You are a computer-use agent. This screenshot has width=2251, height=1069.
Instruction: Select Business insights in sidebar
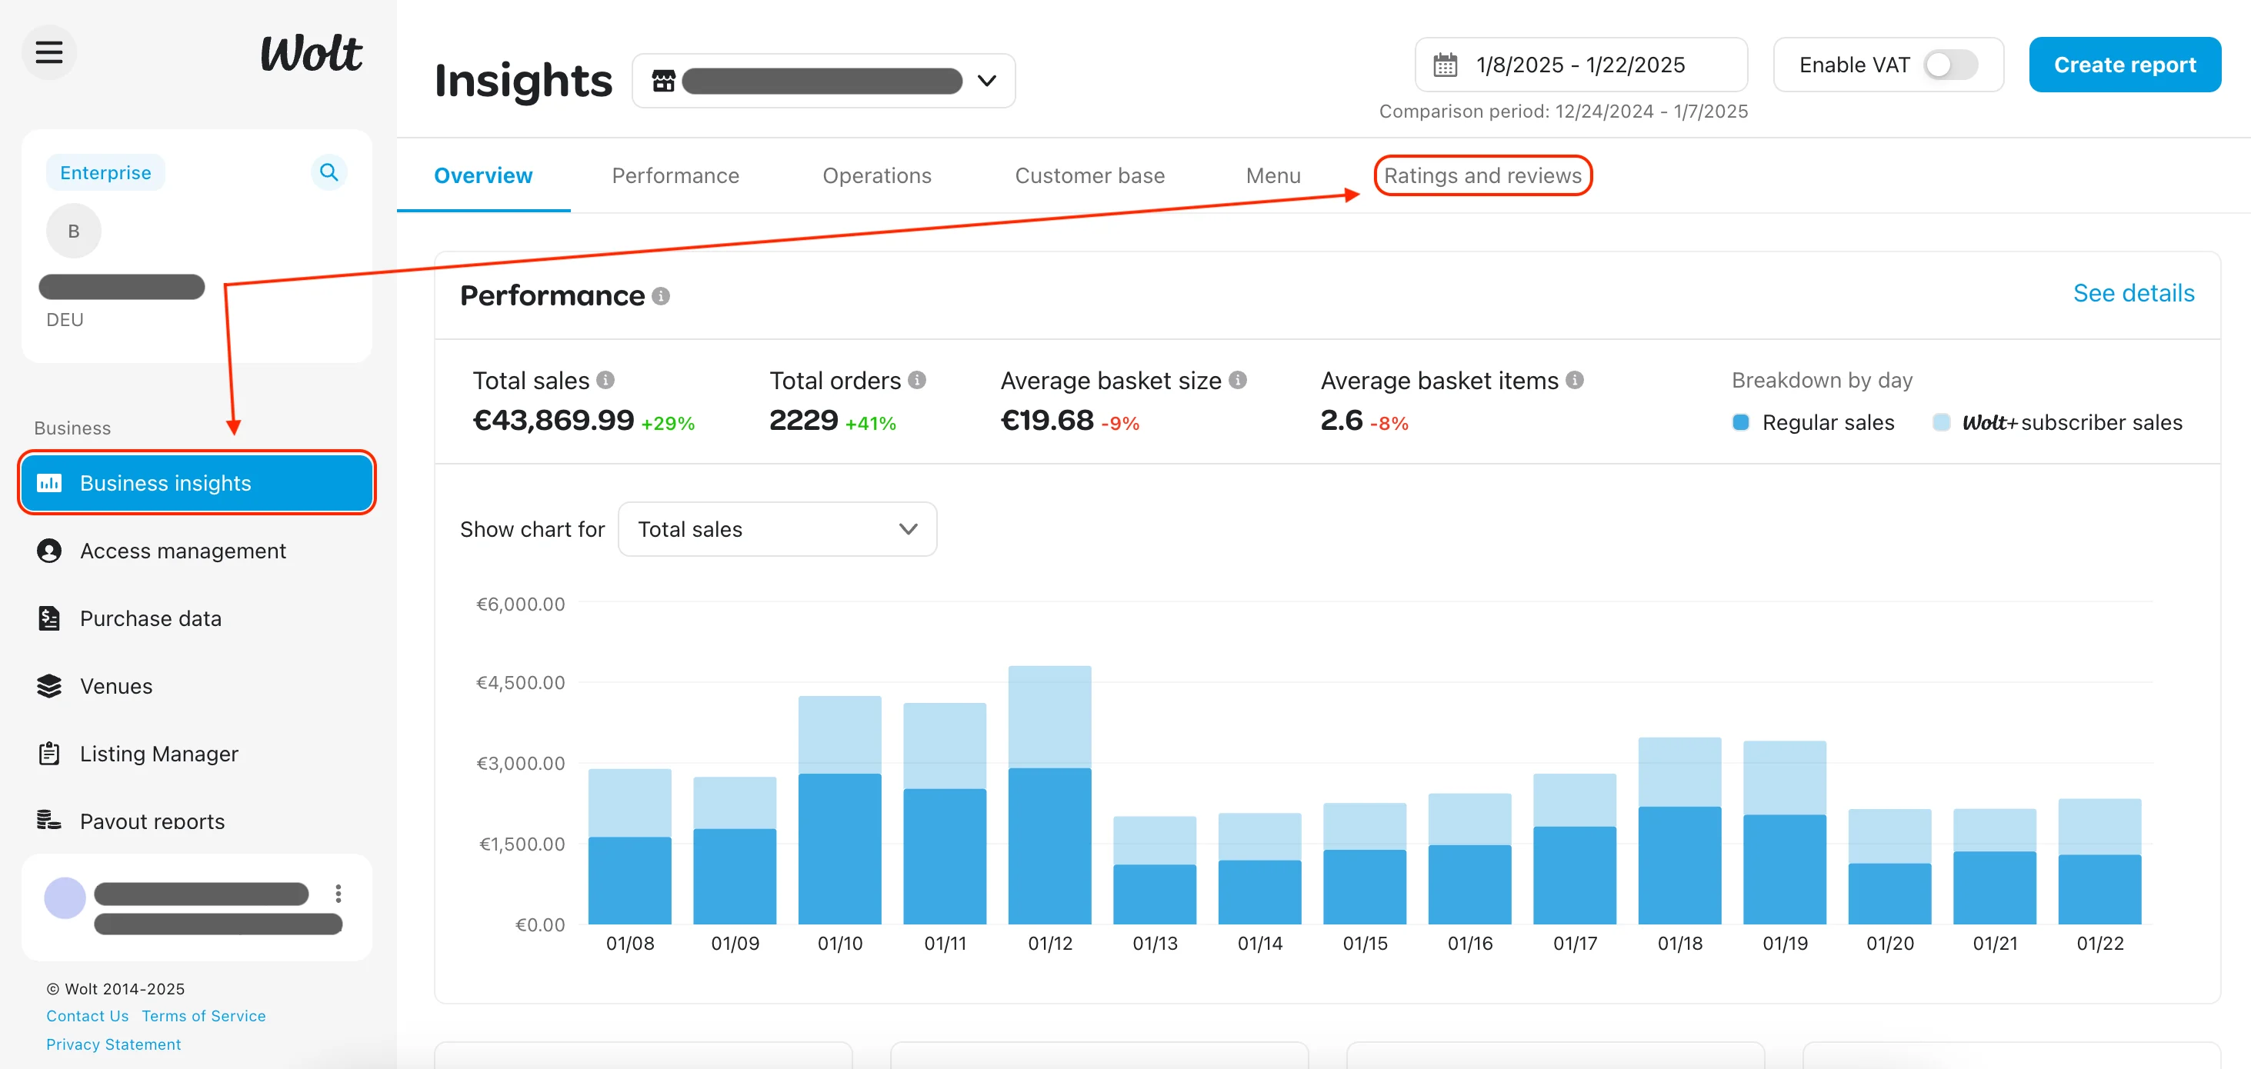[x=198, y=483]
